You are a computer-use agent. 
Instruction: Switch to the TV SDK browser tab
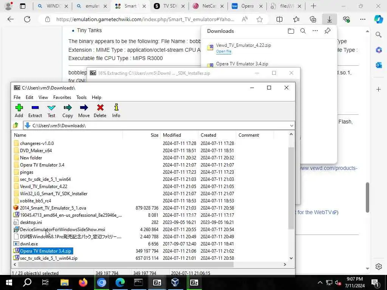click(169, 6)
